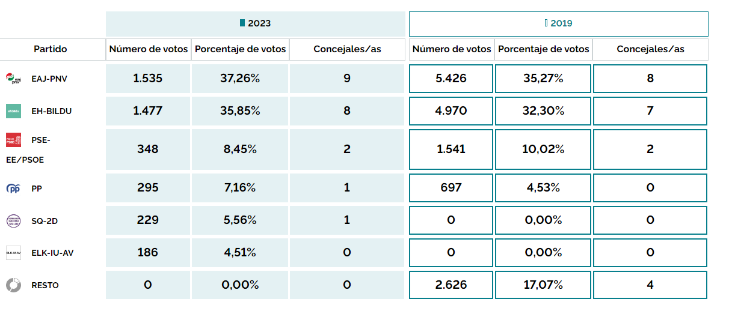Screen dimensions: 735x323
Task: Click the RESTO grey ring icon
Action: pos(13,285)
